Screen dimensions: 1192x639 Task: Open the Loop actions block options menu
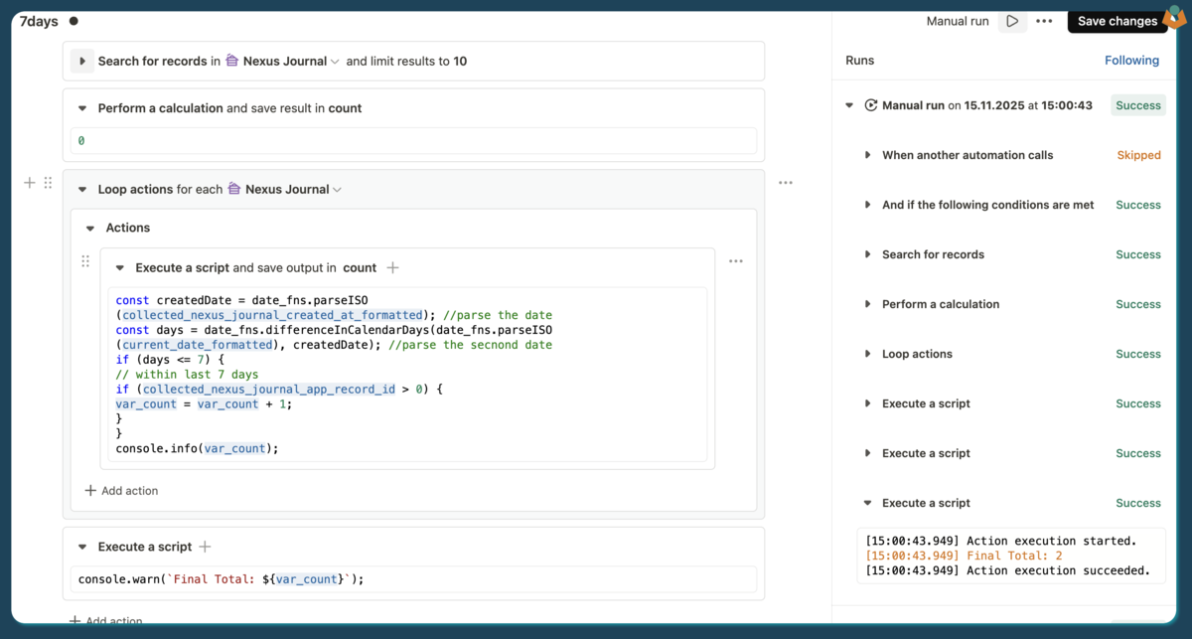pyautogui.click(x=786, y=183)
